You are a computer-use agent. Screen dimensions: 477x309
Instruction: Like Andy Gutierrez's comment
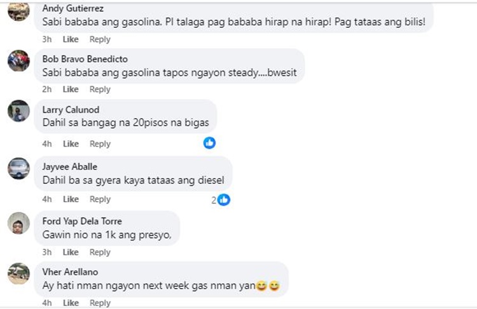pos(71,39)
